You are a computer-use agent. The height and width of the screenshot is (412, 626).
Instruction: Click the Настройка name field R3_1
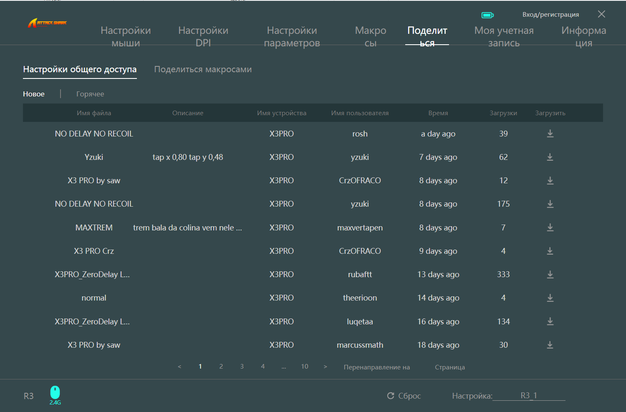[529, 395]
